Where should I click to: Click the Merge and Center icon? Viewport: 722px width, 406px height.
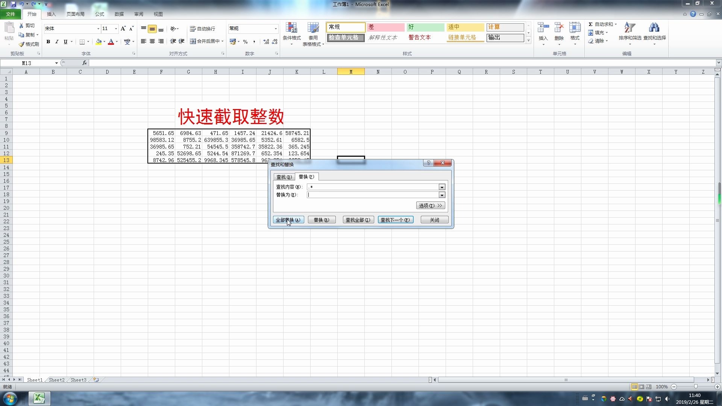click(193, 41)
